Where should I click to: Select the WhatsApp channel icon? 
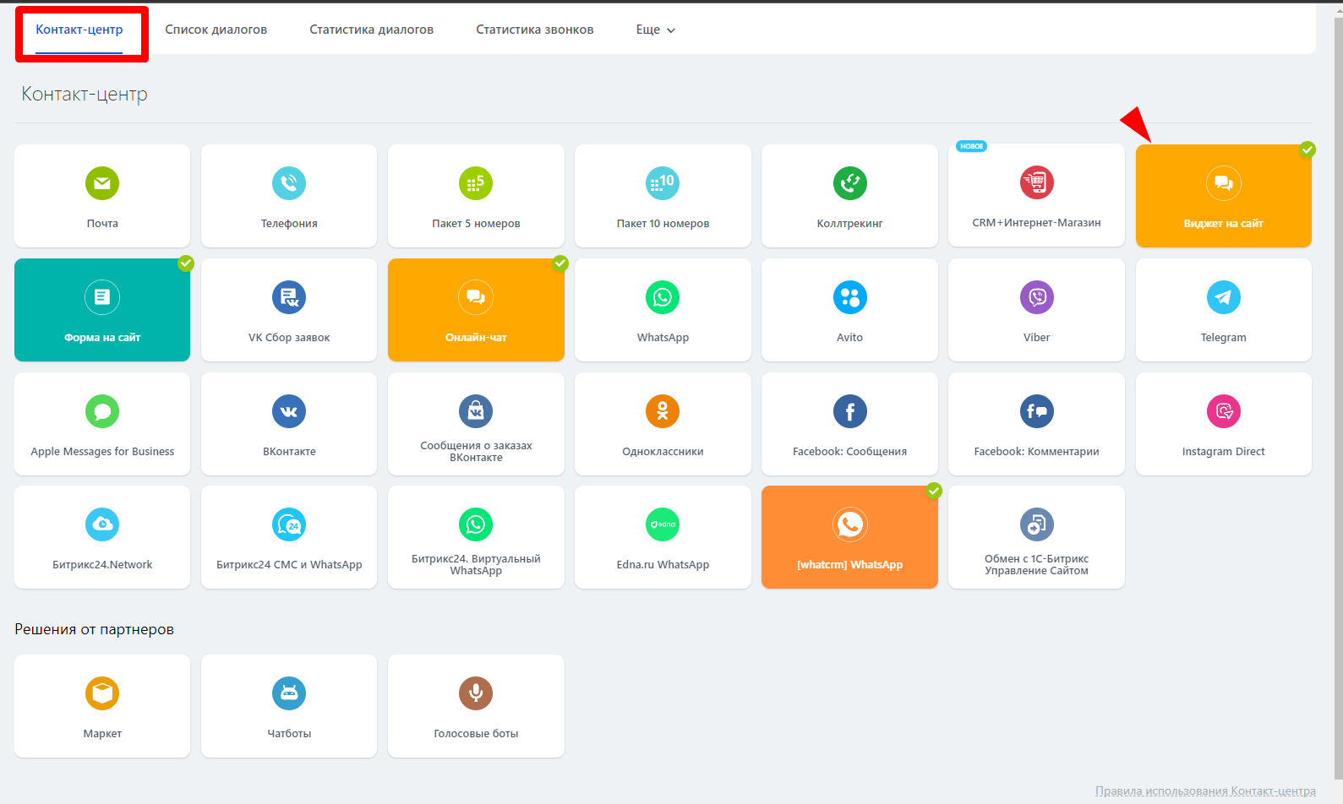[x=663, y=297]
